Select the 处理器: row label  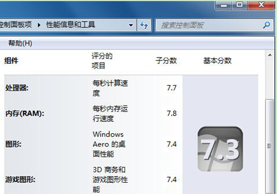click(x=17, y=88)
